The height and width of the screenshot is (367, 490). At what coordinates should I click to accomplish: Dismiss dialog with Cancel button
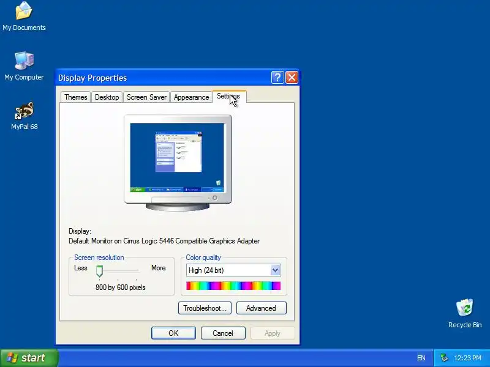[x=223, y=333]
